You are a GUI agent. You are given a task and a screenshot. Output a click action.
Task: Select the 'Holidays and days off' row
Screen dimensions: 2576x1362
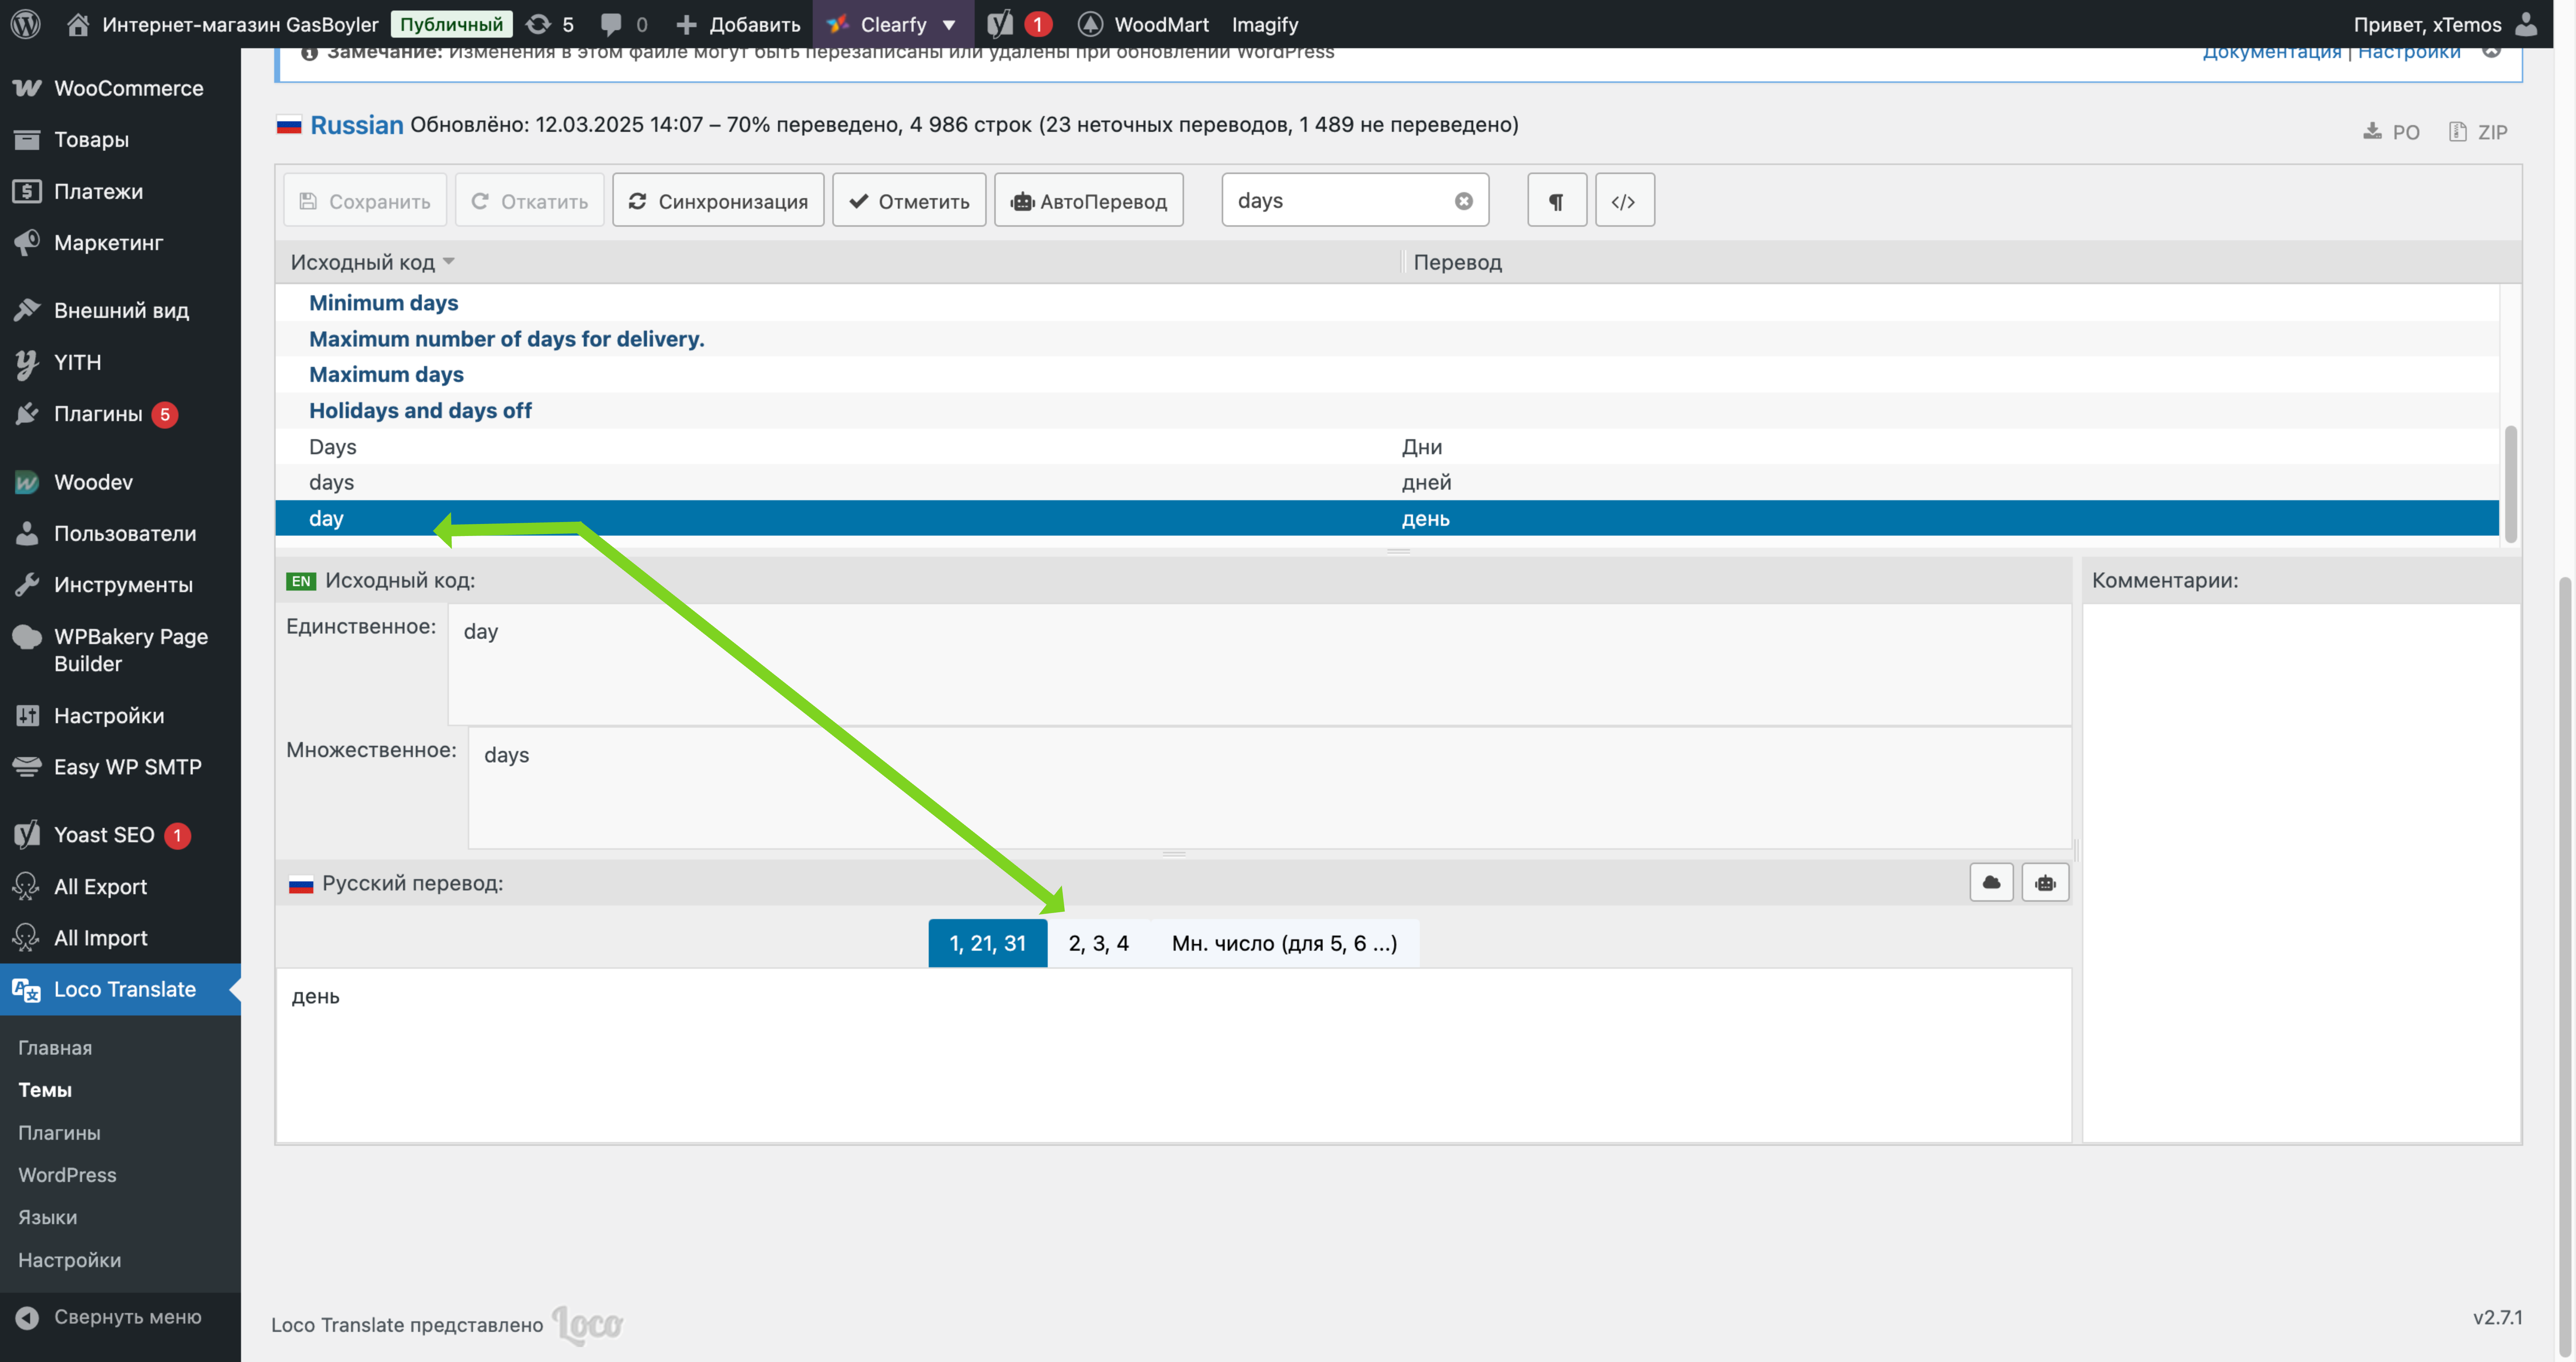coord(1387,410)
